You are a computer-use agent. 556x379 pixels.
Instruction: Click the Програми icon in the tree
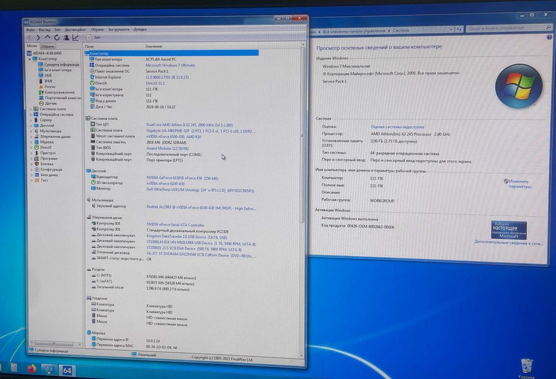coord(37,158)
